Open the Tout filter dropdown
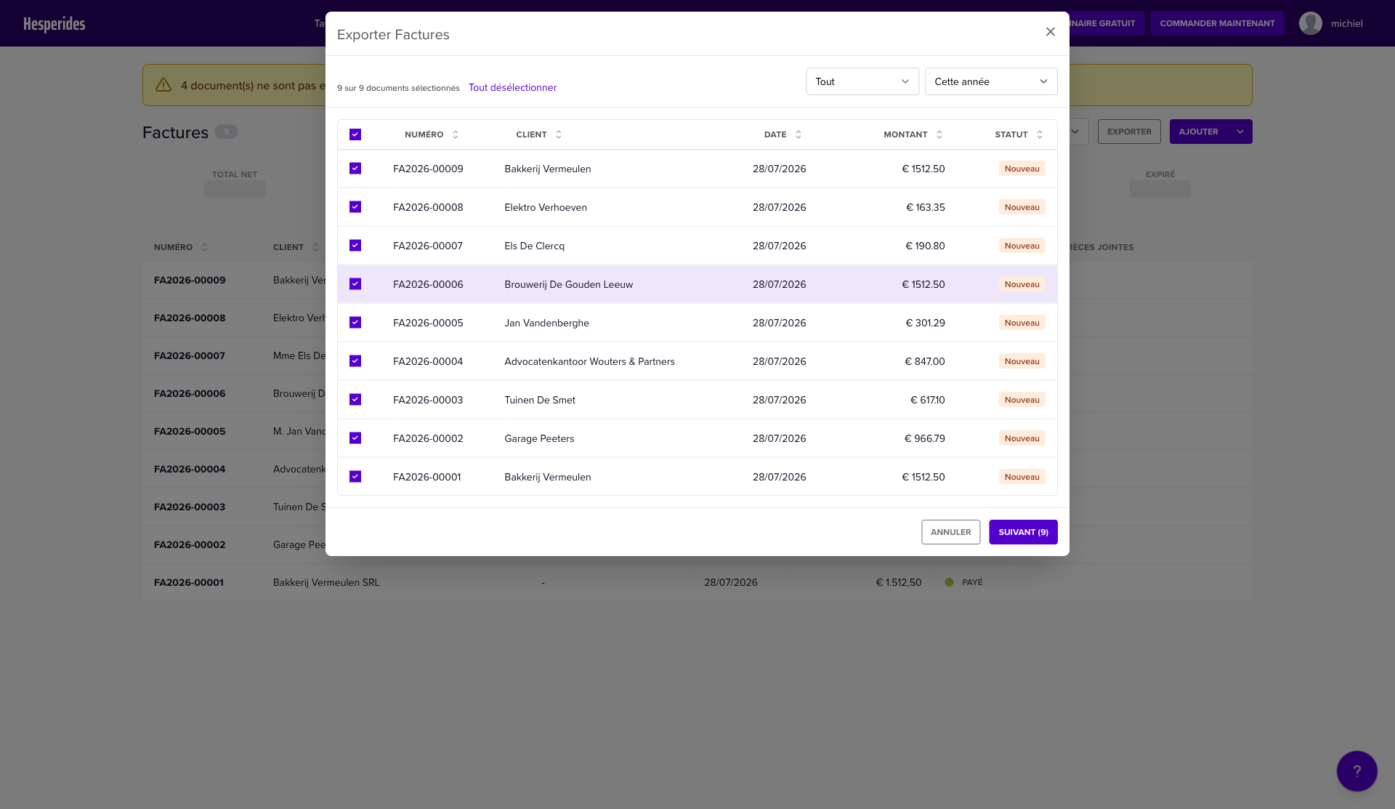The height and width of the screenshot is (809, 1395). point(862,81)
